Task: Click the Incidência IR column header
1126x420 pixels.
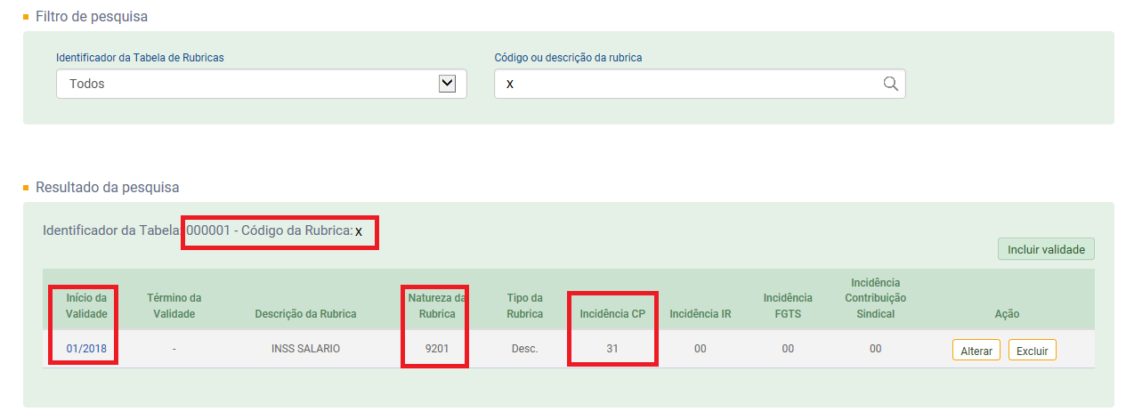Action: [701, 313]
